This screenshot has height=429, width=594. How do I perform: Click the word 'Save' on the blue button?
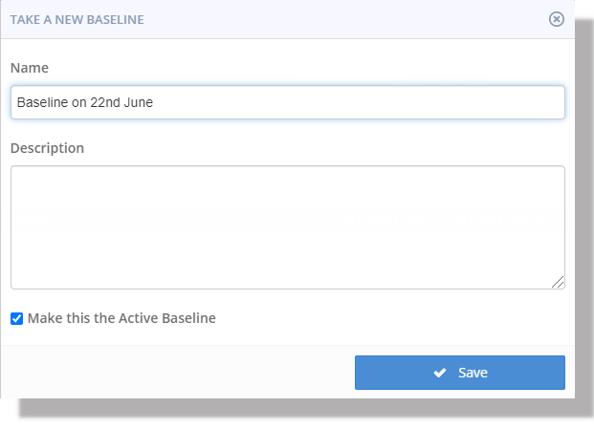473,373
